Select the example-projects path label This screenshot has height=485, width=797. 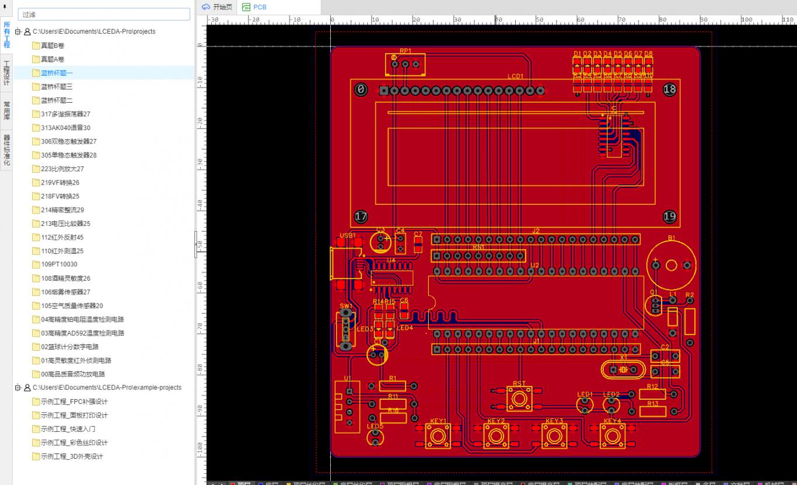coord(107,388)
